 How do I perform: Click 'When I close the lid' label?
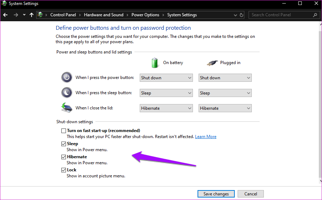(x=94, y=108)
